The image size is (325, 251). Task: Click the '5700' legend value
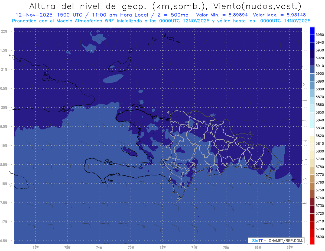(320, 229)
